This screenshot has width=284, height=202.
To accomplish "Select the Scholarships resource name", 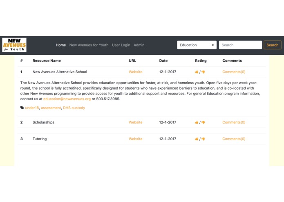I will (43, 122).
